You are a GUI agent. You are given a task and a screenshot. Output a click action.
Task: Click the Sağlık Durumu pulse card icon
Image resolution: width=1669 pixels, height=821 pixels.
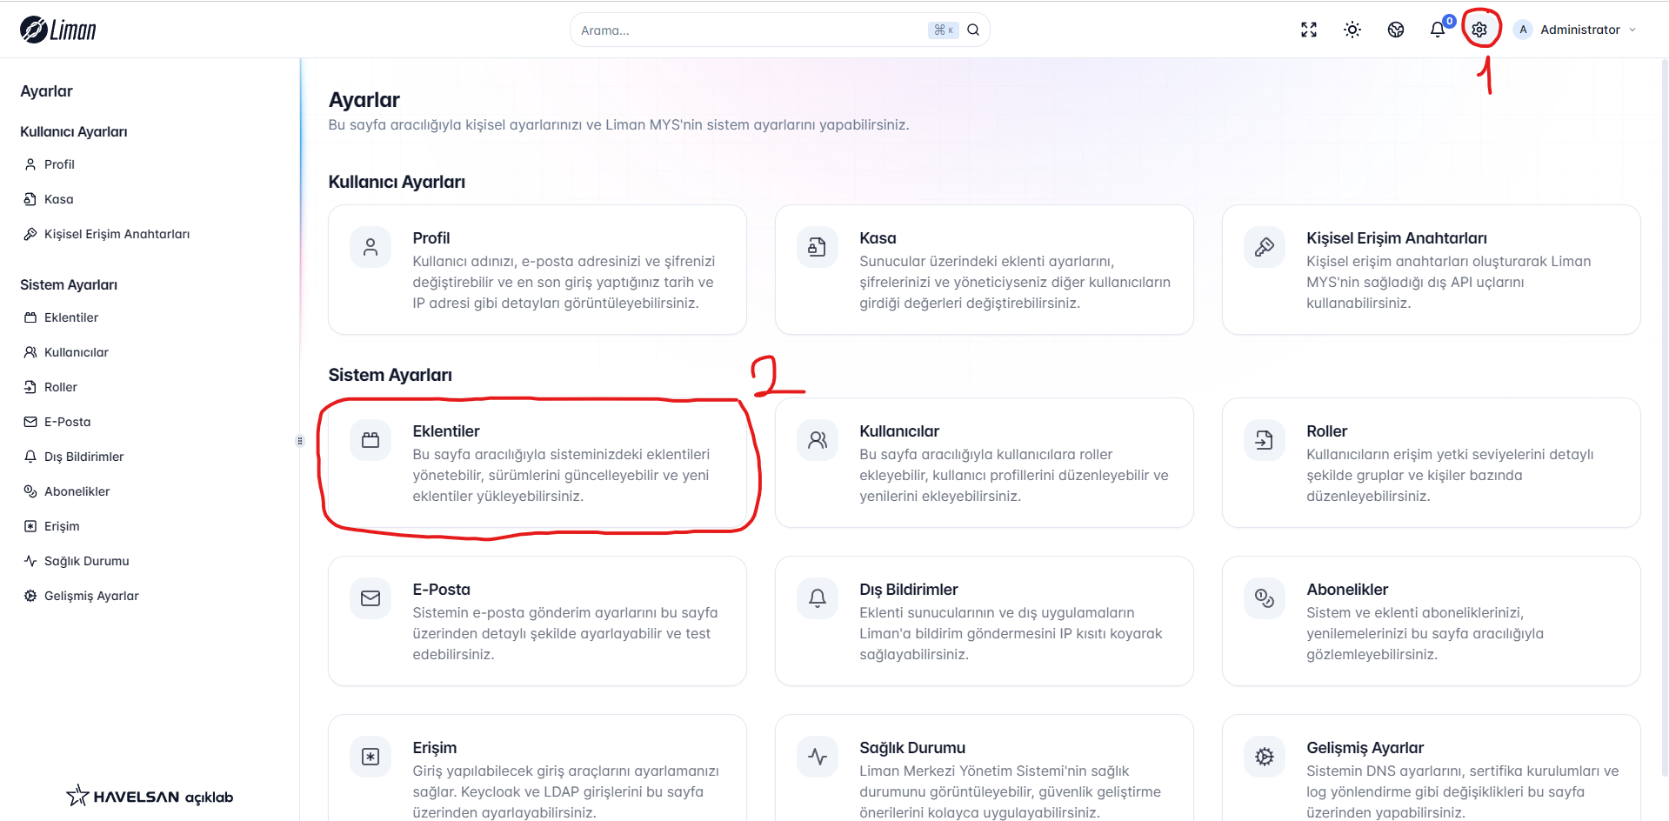click(x=818, y=757)
